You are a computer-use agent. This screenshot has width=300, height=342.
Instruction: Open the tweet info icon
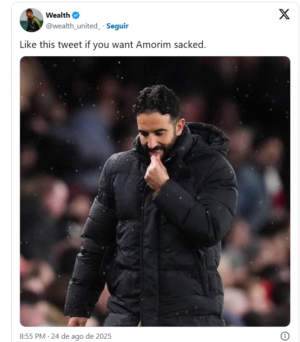[x=285, y=336]
